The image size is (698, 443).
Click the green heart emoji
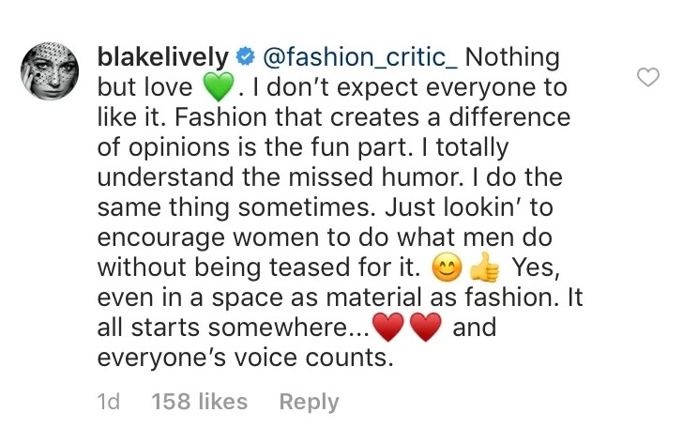216,87
